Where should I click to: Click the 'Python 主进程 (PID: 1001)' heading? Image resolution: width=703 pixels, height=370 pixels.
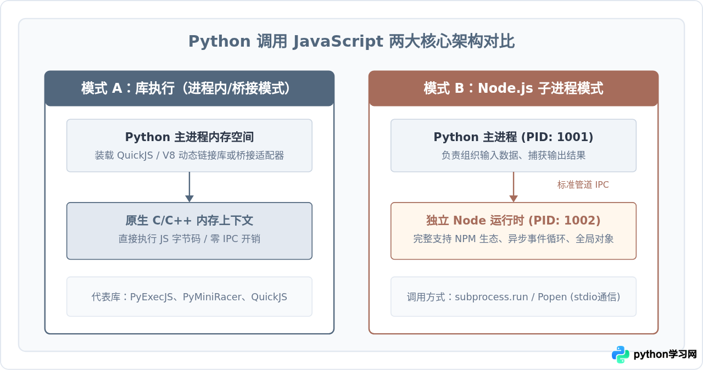coord(514,137)
